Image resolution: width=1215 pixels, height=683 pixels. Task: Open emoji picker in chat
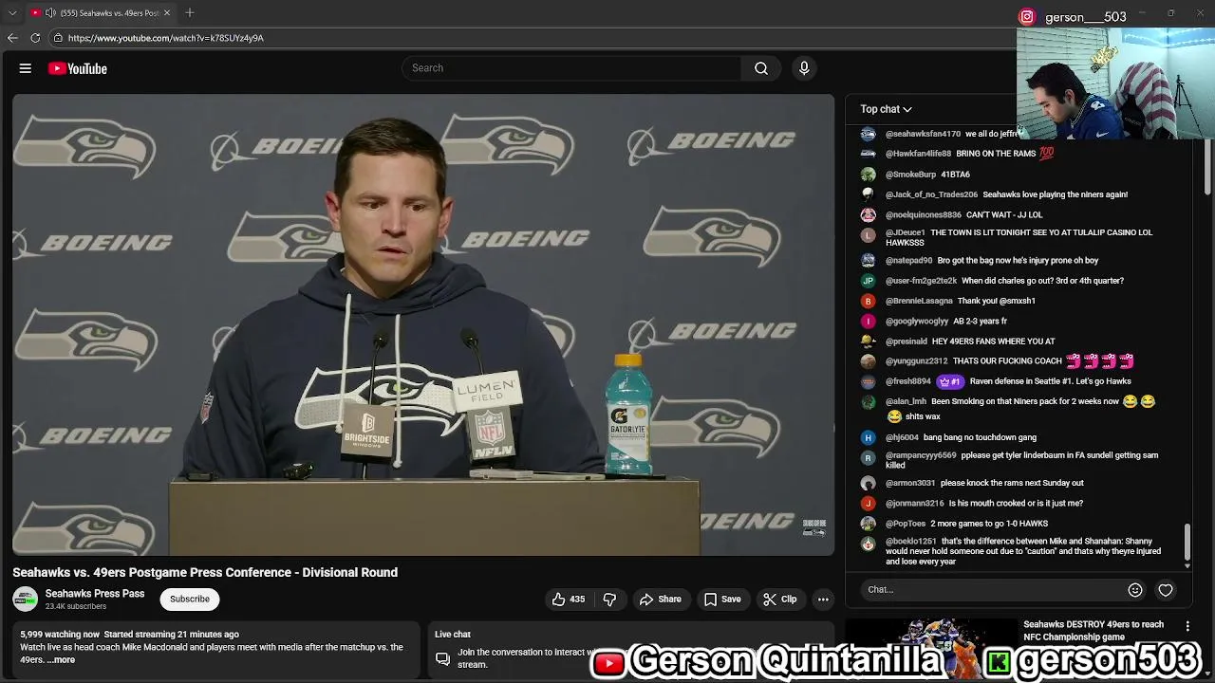[x=1135, y=590]
